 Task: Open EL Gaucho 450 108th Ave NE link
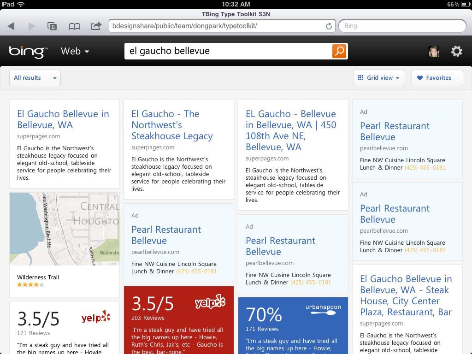click(291, 130)
